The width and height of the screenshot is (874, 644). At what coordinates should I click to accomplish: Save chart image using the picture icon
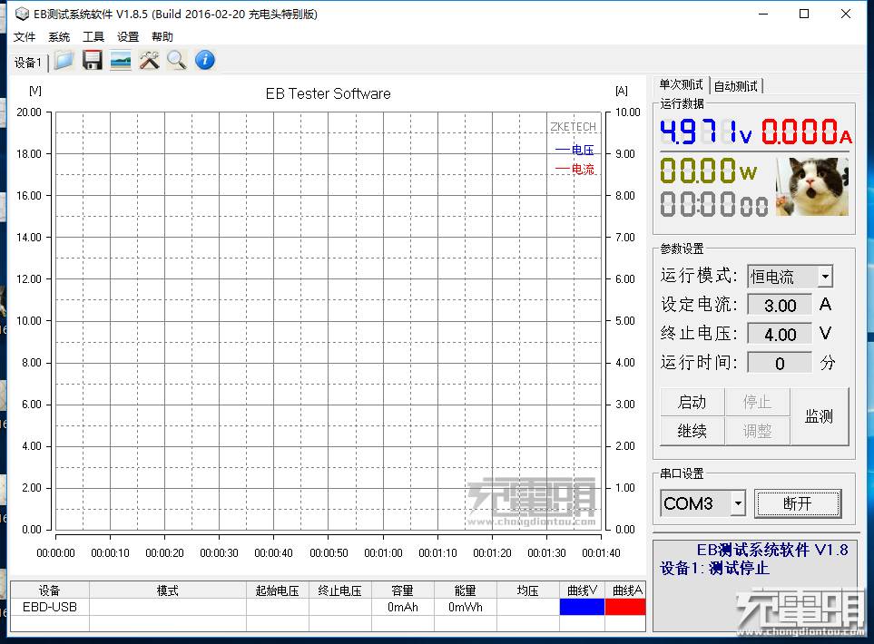(x=121, y=60)
